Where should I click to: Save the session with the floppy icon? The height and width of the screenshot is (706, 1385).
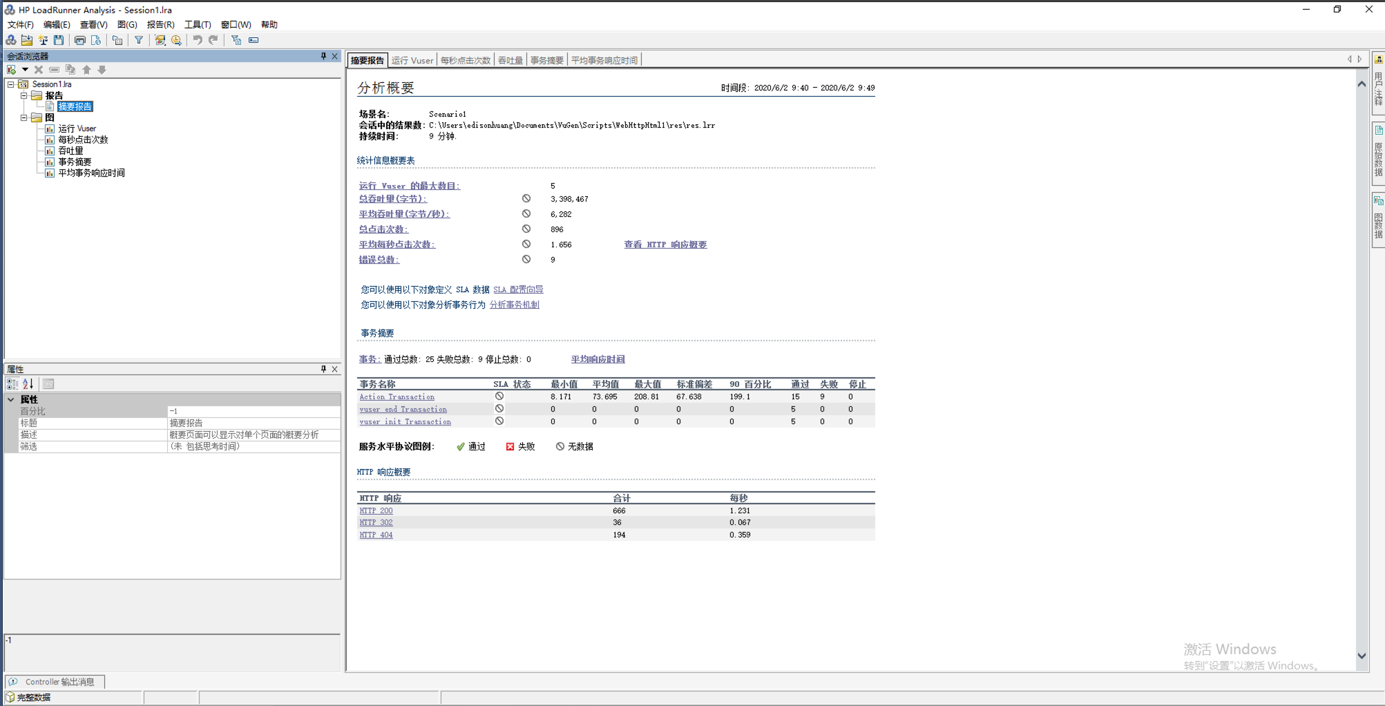point(59,40)
